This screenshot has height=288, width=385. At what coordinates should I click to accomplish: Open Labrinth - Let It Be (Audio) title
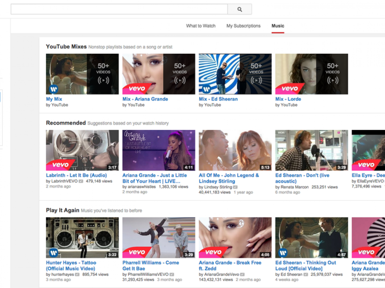coord(76,175)
